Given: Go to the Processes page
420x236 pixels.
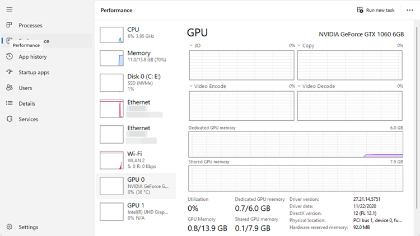Looking at the screenshot, I should (47, 25).
